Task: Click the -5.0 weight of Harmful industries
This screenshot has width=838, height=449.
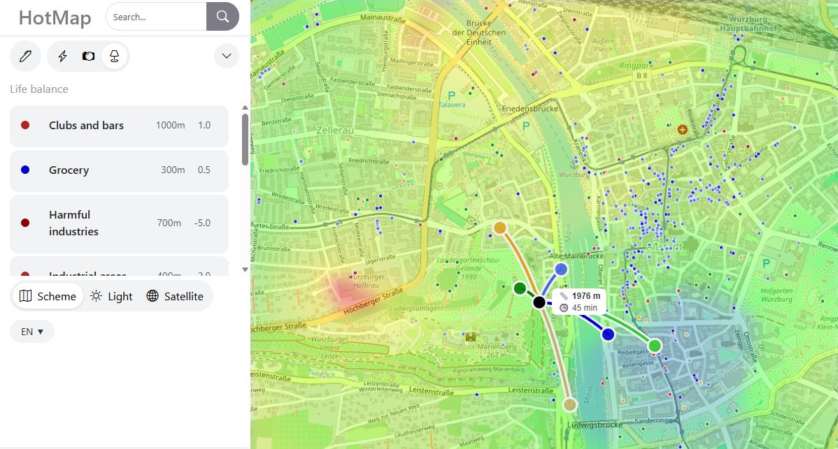Action: click(203, 223)
